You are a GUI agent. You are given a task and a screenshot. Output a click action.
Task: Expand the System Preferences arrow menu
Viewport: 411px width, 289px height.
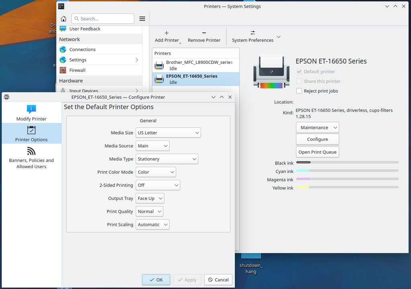click(279, 37)
